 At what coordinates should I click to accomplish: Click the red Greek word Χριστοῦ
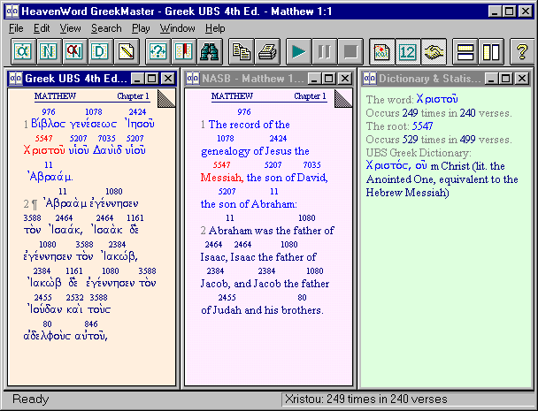click(44, 150)
